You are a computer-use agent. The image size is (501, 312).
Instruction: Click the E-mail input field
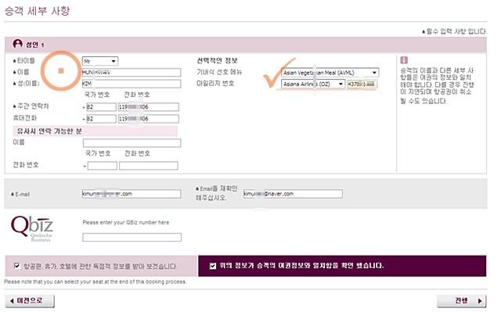(x=132, y=194)
